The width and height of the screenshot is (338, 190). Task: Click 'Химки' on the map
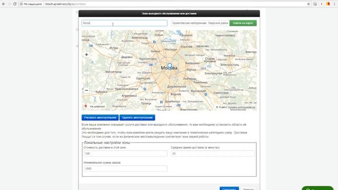pos(155,51)
